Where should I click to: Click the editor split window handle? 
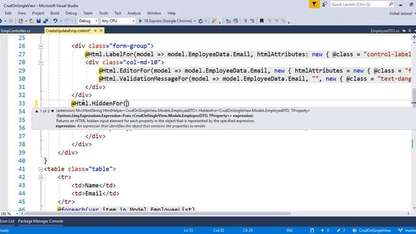(414, 37)
